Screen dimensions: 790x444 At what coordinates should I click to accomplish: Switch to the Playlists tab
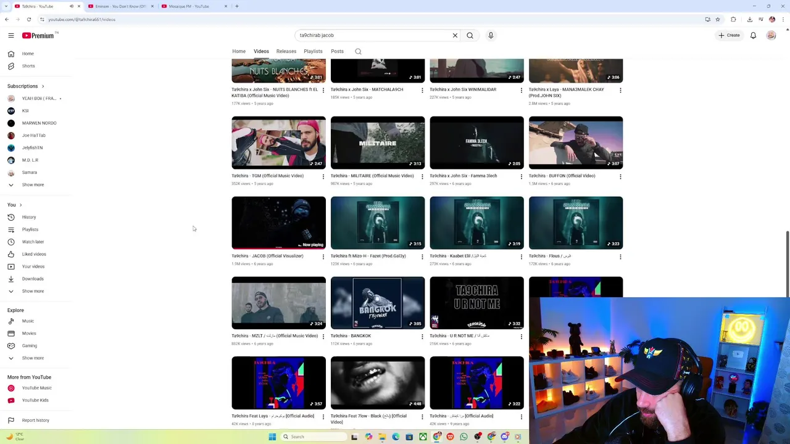pyautogui.click(x=313, y=51)
